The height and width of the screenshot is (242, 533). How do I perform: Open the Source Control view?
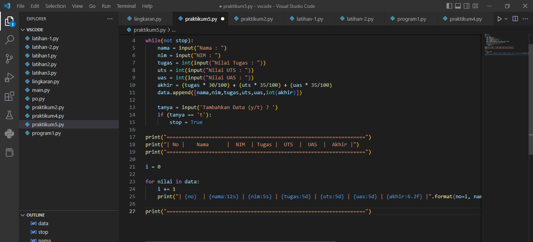pos(10,57)
